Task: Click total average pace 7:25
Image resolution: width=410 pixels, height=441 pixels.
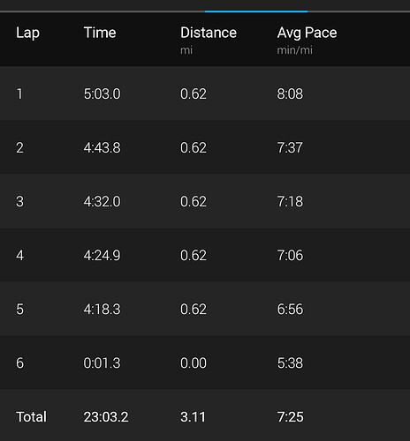Action: (x=291, y=417)
